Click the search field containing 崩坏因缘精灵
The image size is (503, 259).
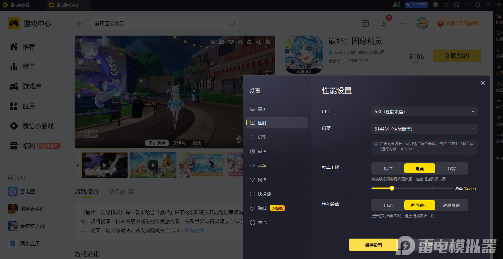pos(165,24)
